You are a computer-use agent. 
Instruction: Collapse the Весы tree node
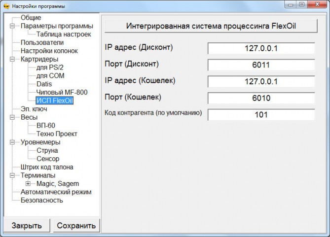click(x=12, y=117)
